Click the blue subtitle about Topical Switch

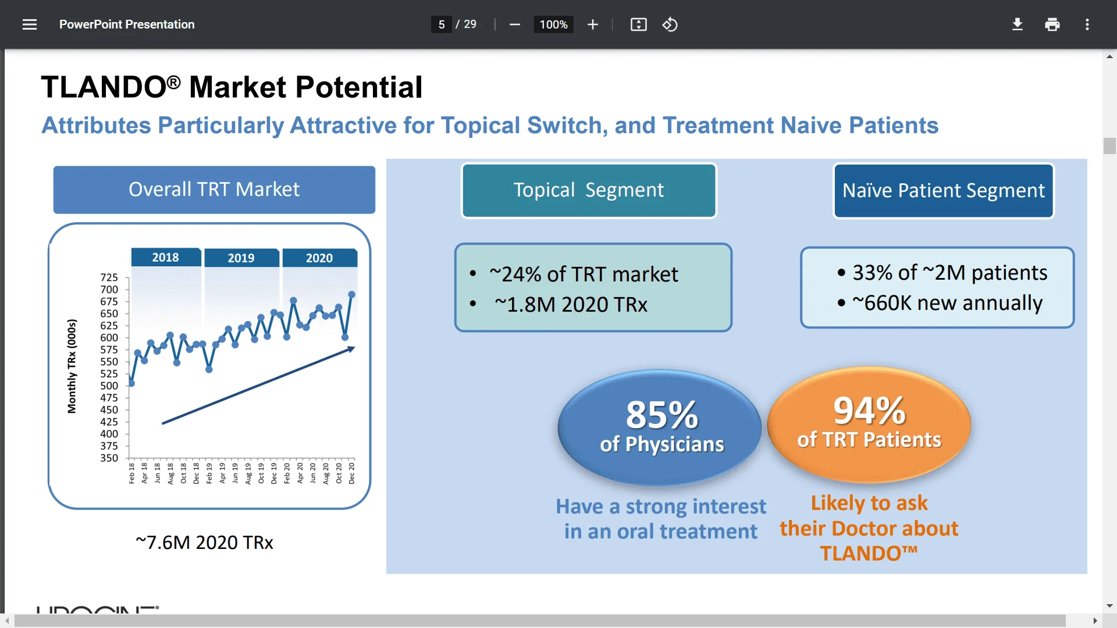(x=490, y=126)
